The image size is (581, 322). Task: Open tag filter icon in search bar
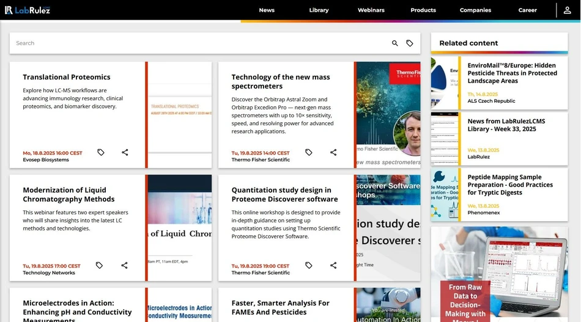coord(410,43)
